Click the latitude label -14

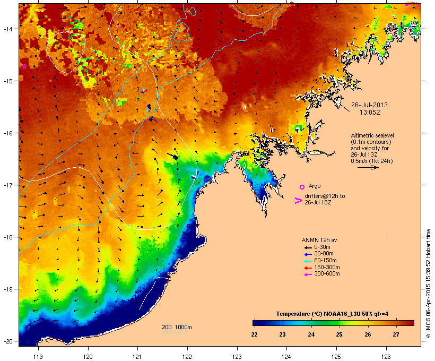point(7,29)
